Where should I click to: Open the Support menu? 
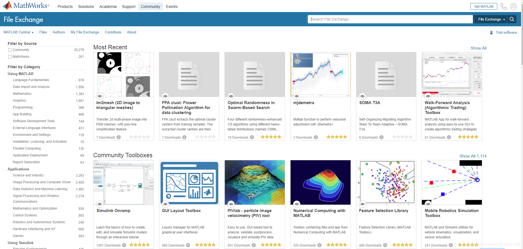tap(129, 7)
